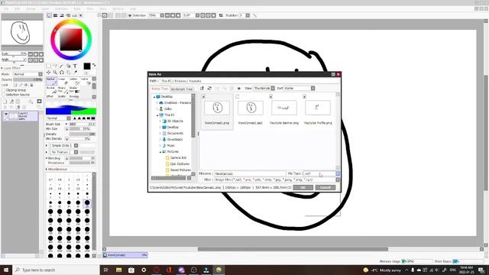Select the Hand pan tool
Viewport: 489px width, 275px height.
pos(69,73)
